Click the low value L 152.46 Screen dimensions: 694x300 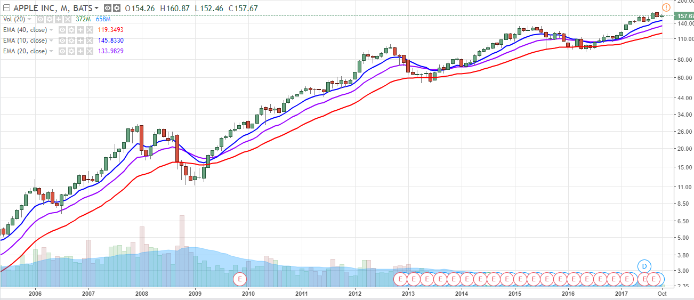click(x=208, y=8)
